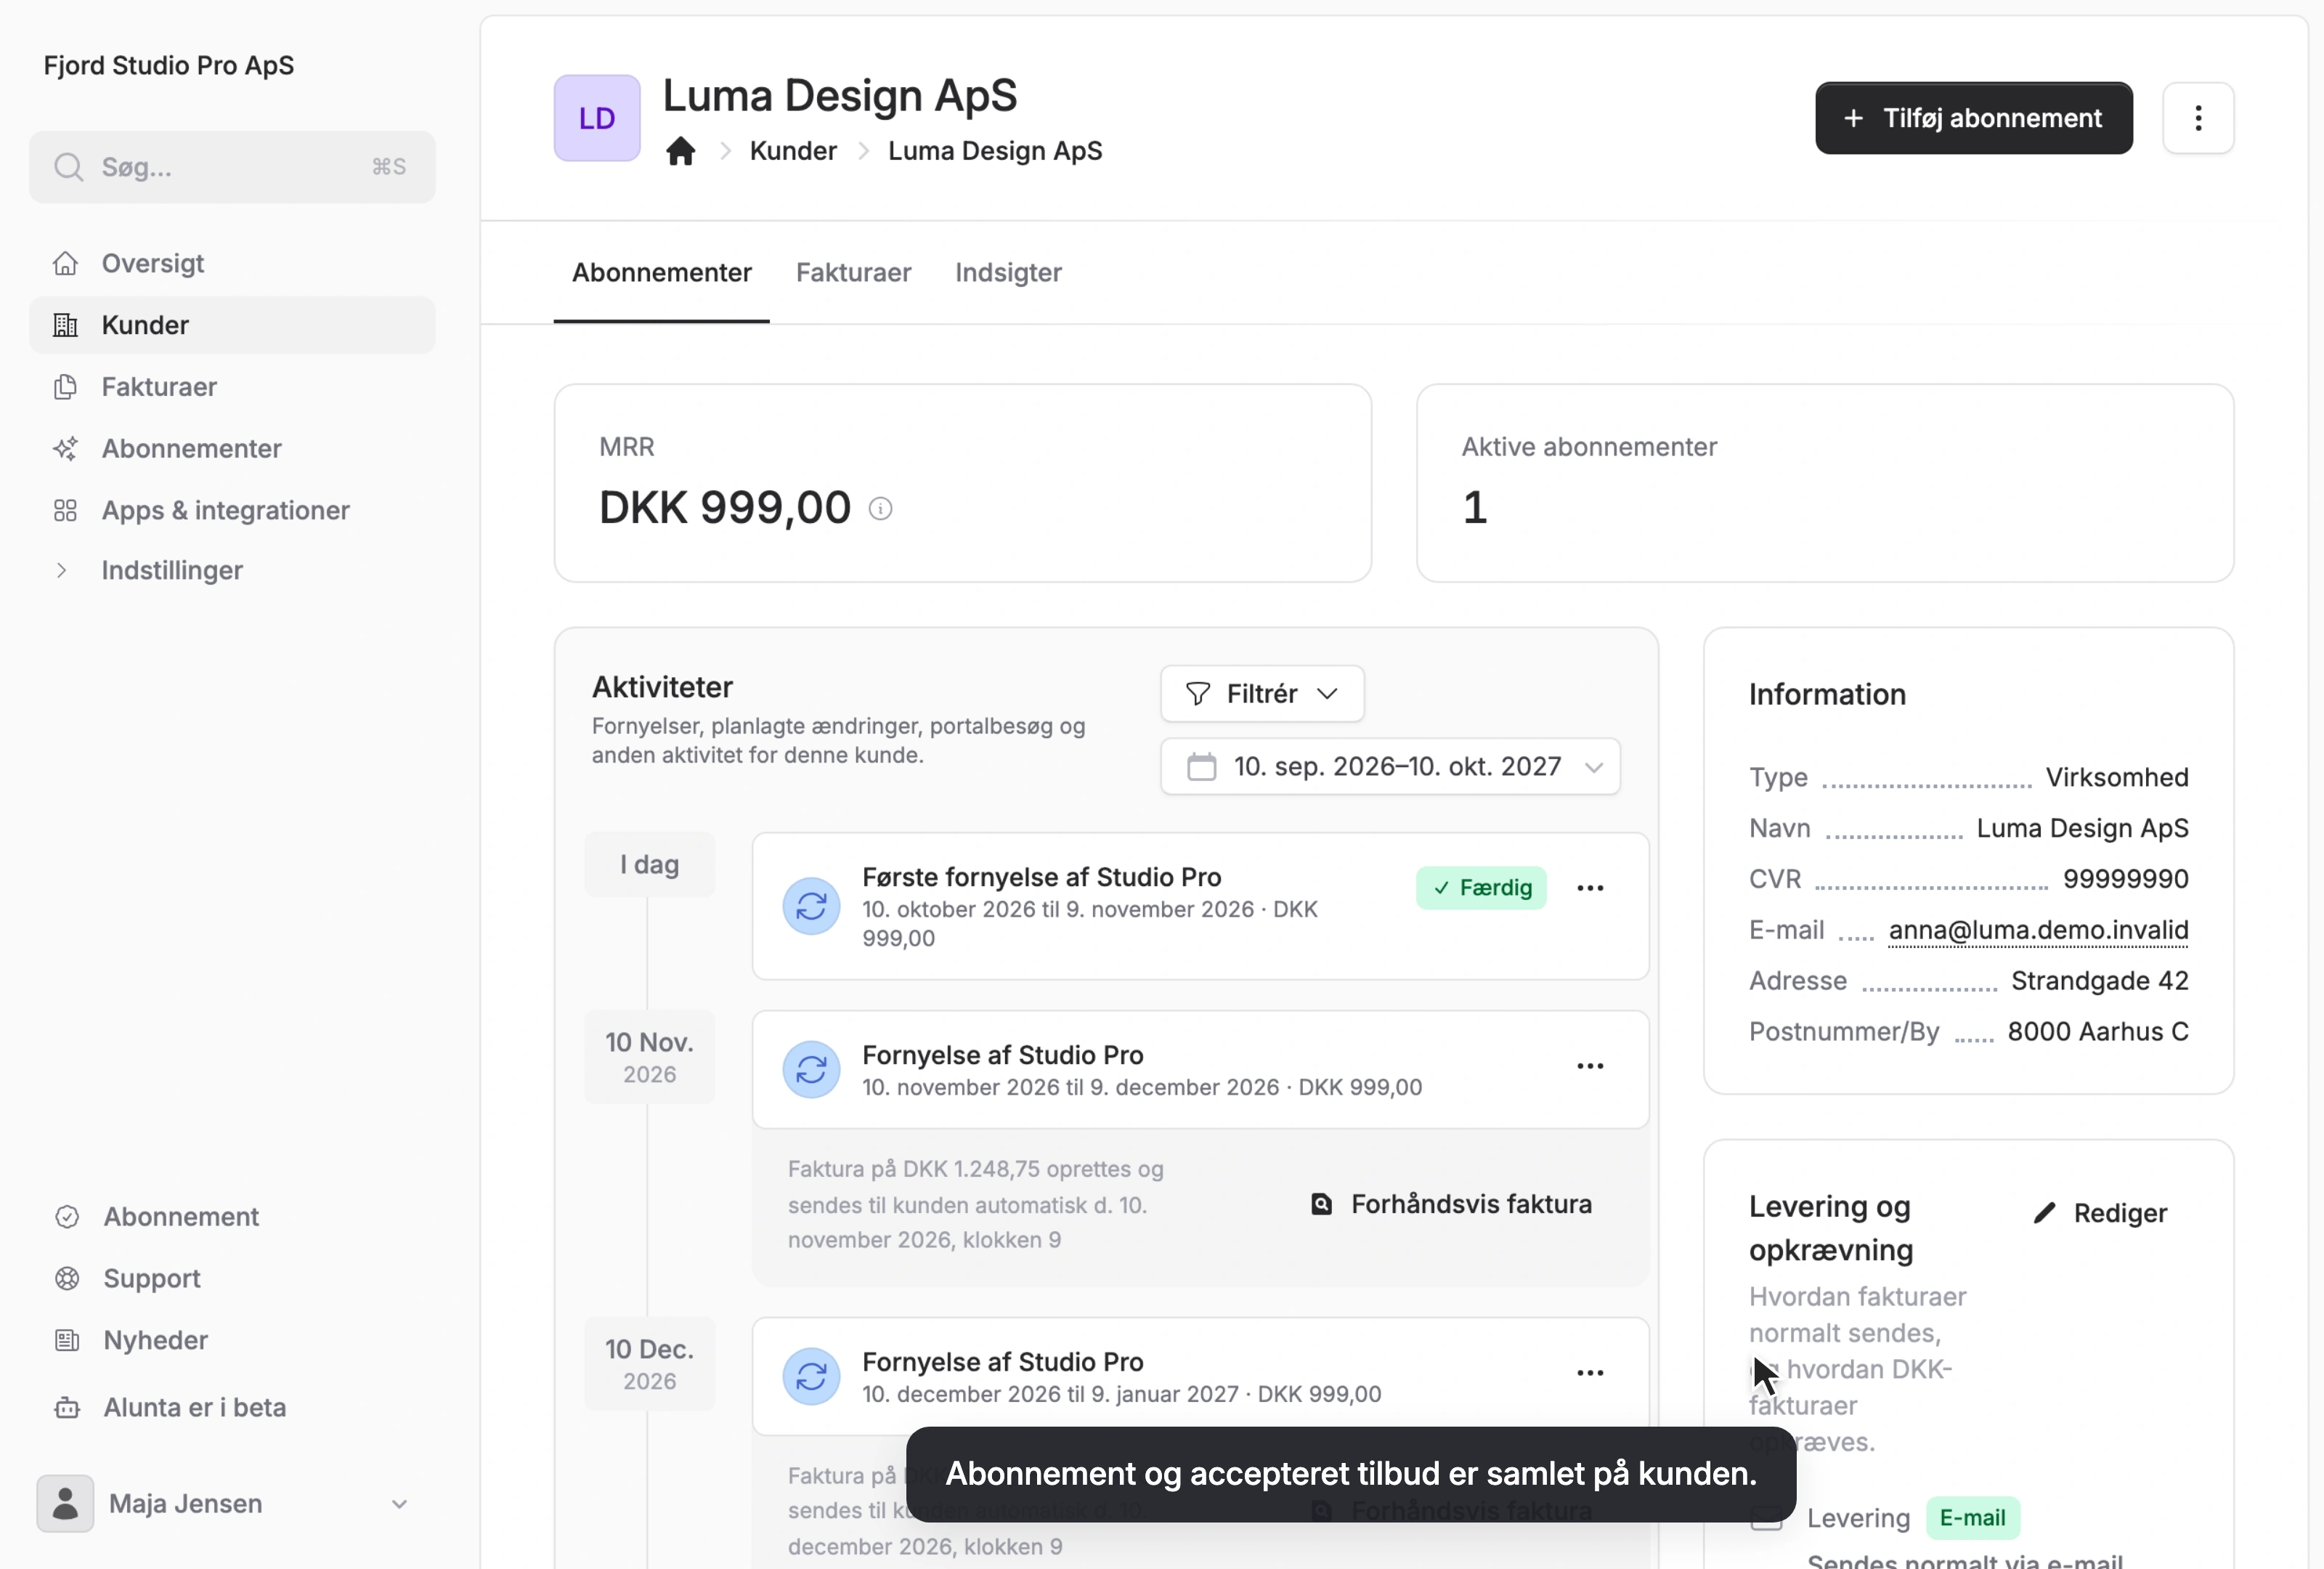Click the I dag timeline marker
This screenshot has width=2324, height=1569.
coord(649,865)
